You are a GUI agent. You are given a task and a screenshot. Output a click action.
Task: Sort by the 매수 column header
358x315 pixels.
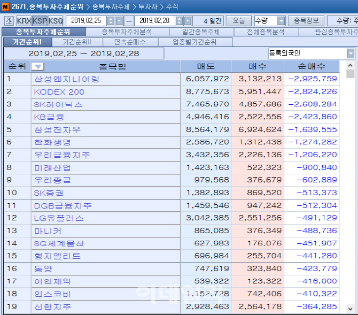(x=258, y=66)
